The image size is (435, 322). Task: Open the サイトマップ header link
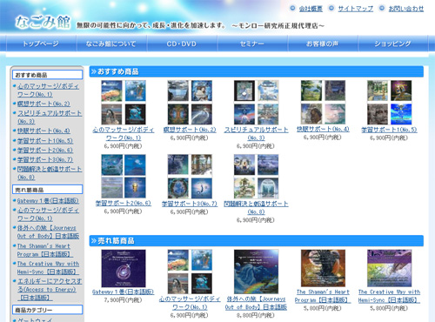tap(356, 9)
